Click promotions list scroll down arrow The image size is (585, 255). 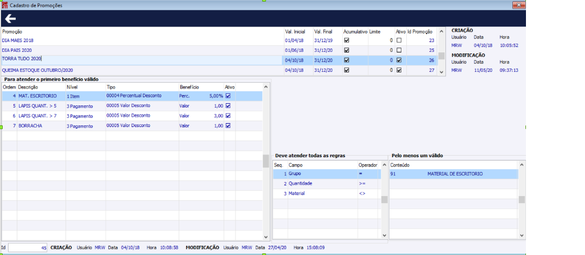tap(441, 71)
